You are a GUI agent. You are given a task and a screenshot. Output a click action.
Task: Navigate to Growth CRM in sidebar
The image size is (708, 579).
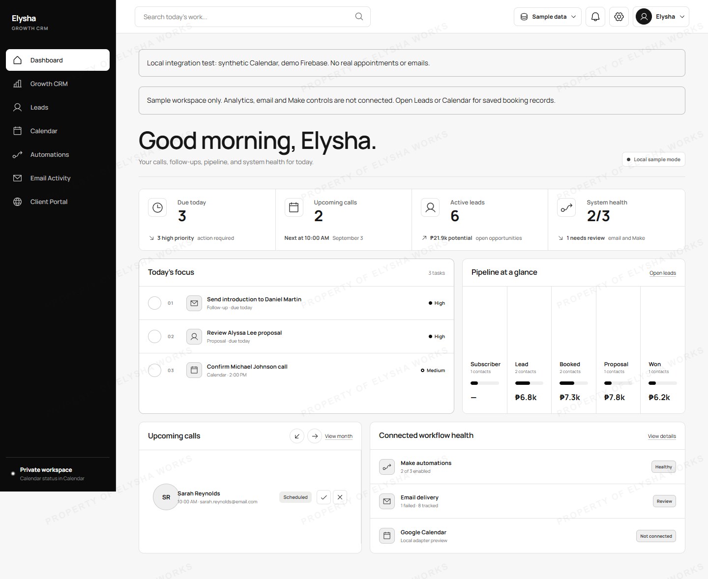[x=58, y=84]
